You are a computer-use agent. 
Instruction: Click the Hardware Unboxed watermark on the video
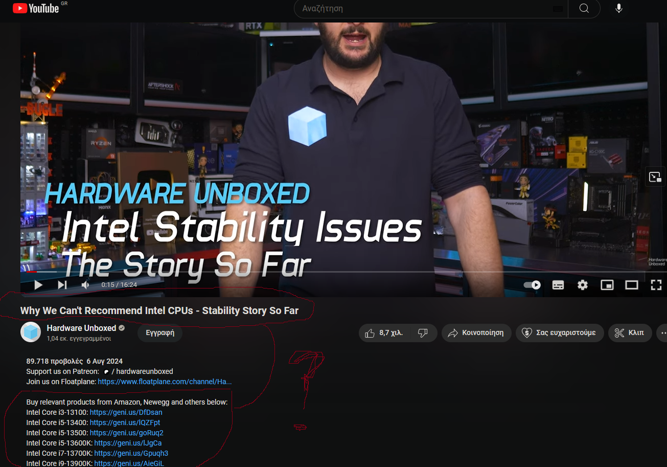click(x=657, y=262)
